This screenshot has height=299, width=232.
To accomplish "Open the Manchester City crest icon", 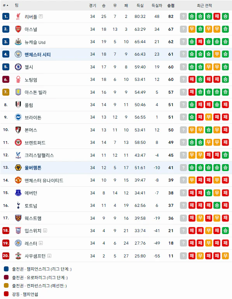I will [x=18, y=54].
